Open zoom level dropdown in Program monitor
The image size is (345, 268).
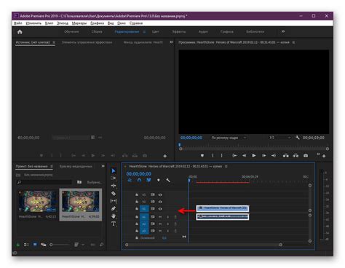click(x=229, y=138)
